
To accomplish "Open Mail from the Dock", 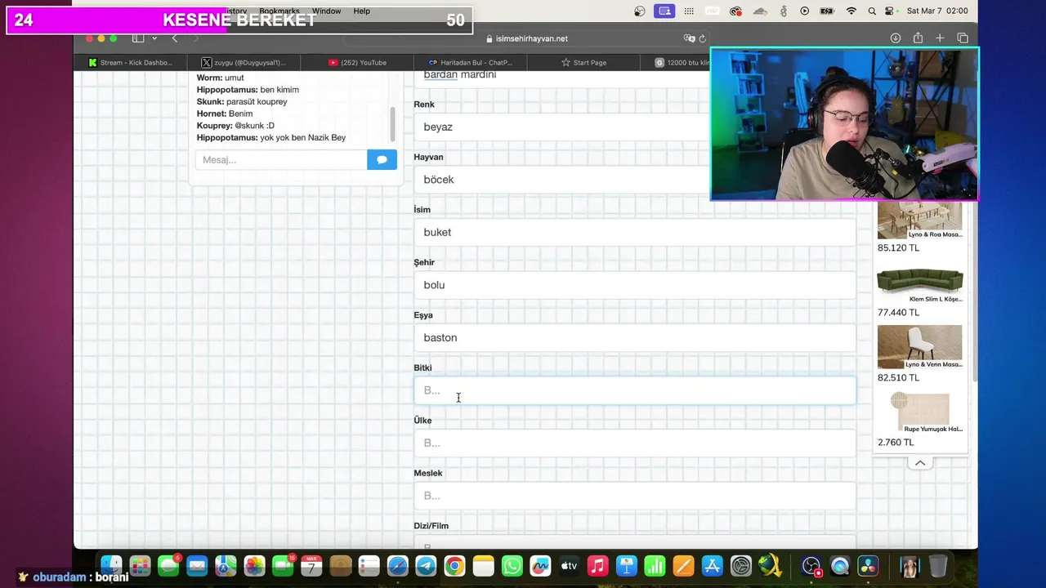I will [197, 565].
